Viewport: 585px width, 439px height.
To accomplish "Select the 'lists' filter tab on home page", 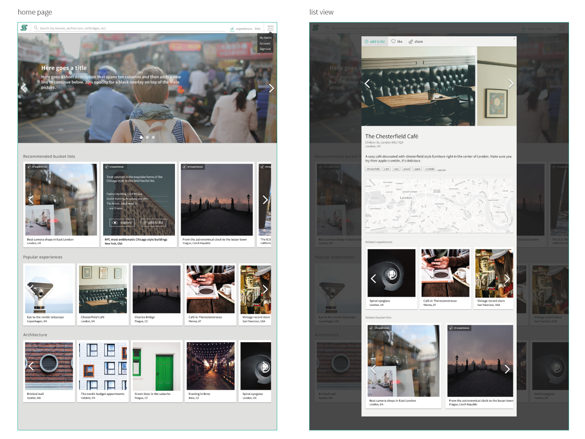I will 257,29.
